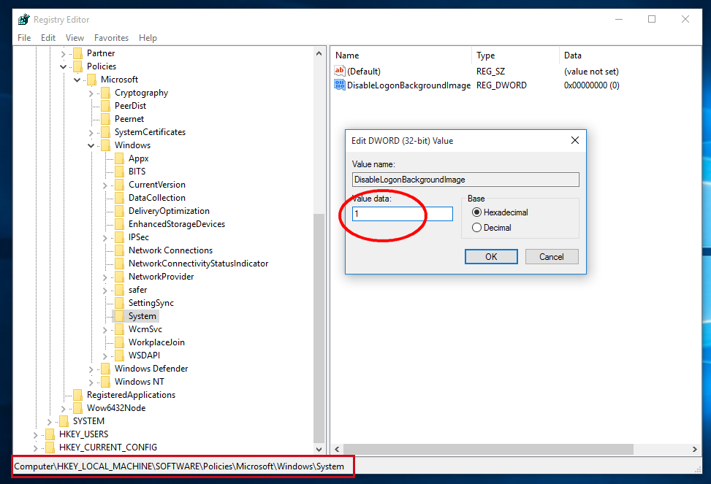Collapse the Windows tree node

[91, 146]
